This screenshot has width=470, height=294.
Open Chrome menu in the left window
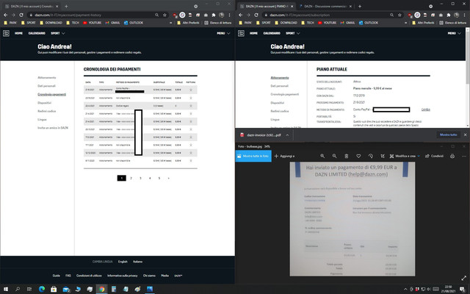(x=229, y=15)
